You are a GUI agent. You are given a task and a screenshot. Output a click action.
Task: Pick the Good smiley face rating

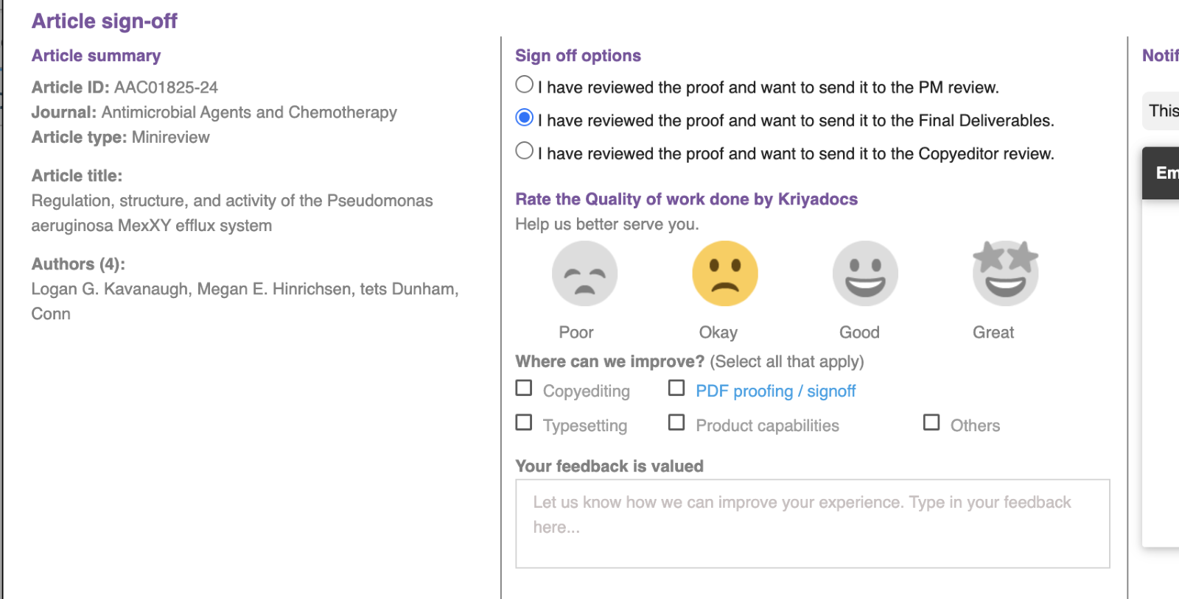[865, 274]
